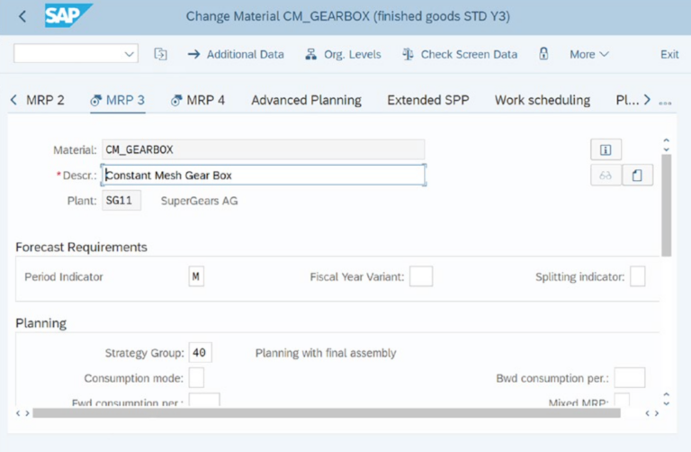691x452 pixels.
Task: Click the document icon beside the glasses
Action: click(x=637, y=176)
